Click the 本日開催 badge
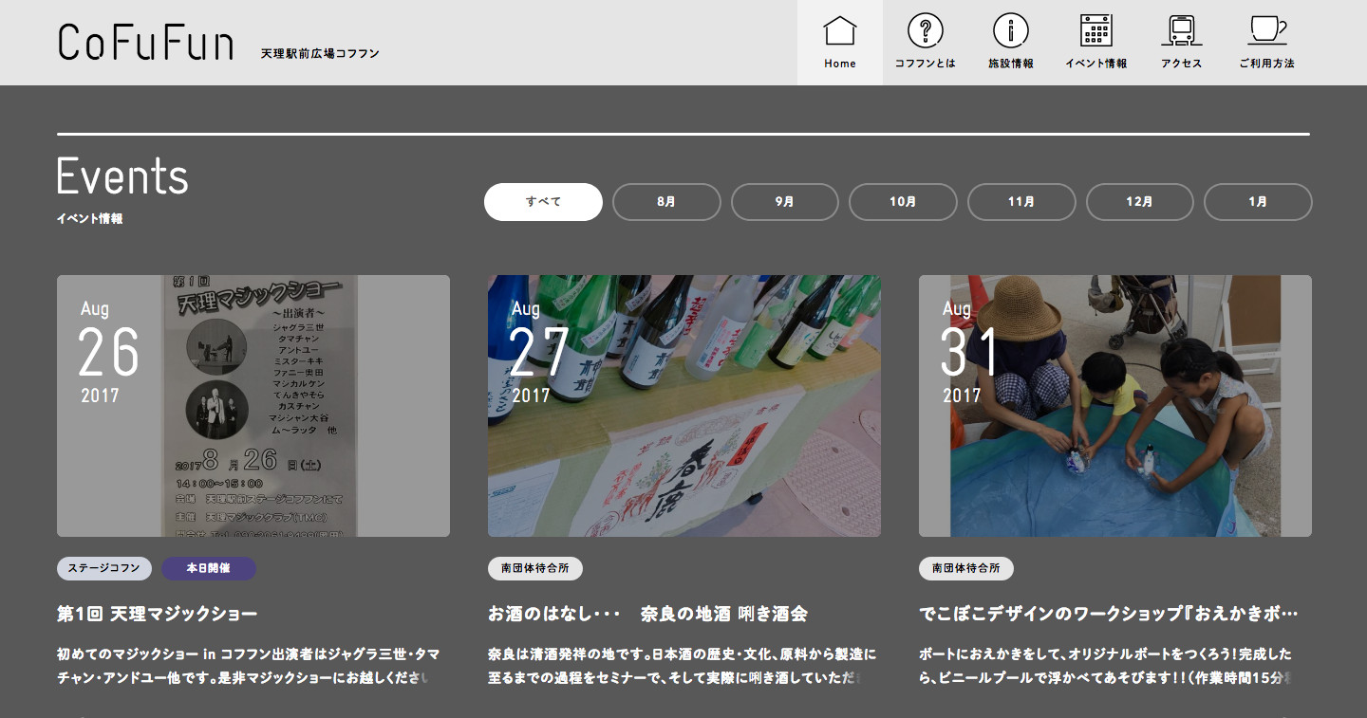1367x718 pixels. (209, 568)
